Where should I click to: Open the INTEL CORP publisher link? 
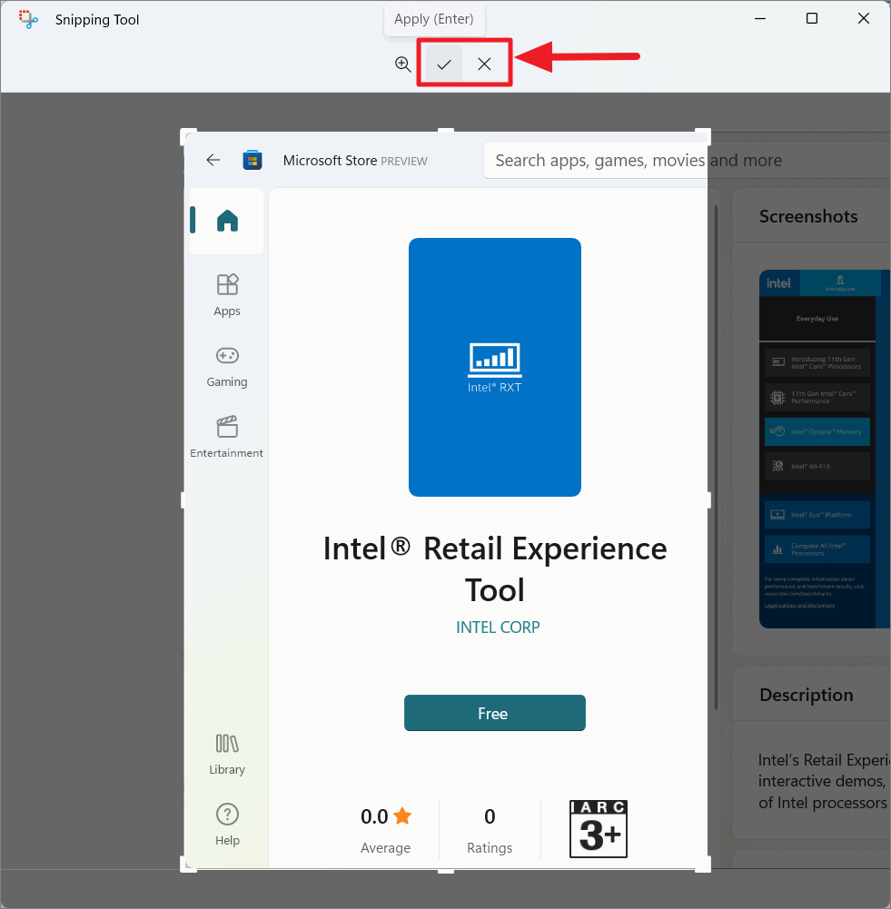coord(497,627)
